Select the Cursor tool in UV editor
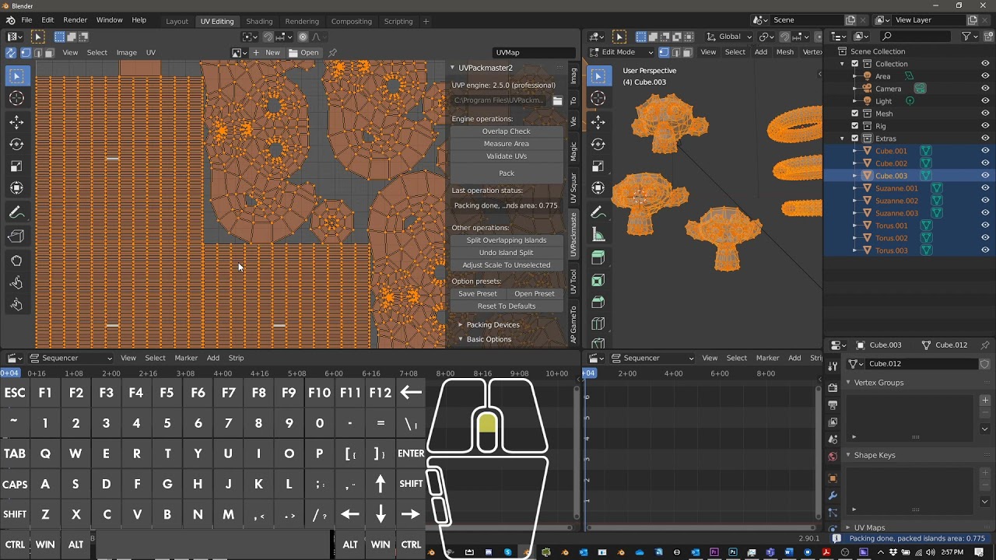The height and width of the screenshot is (560, 996). tap(16, 98)
